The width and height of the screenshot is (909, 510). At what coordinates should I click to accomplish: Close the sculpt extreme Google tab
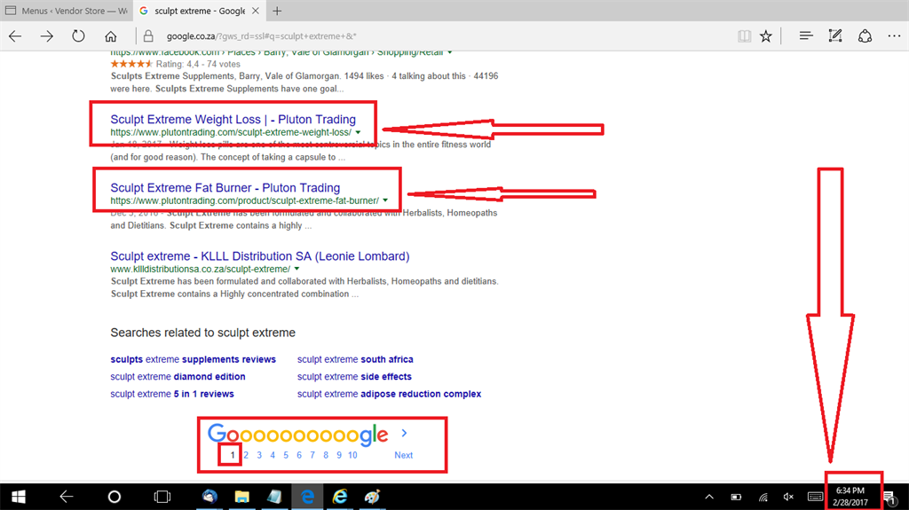tap(256, 11)
